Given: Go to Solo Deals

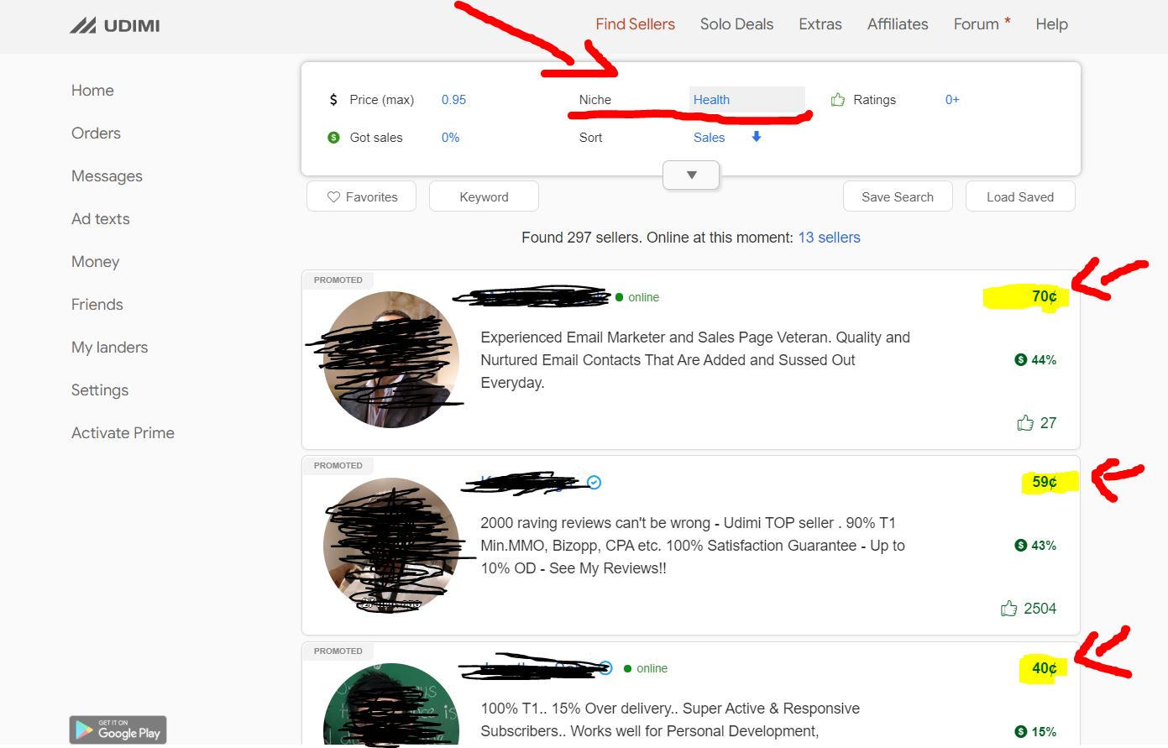Looking at the screenshot, I should click(x=736, y=24).
